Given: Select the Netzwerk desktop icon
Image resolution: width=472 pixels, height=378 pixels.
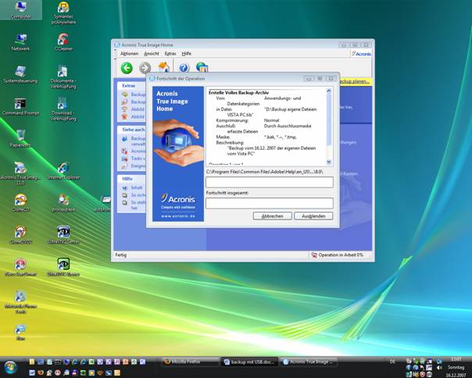Looking at the screenshot, I should click(20, 42).
